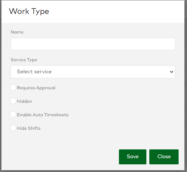
Task: Click the Work Type dialog title
Action: [x=29, y=12]
